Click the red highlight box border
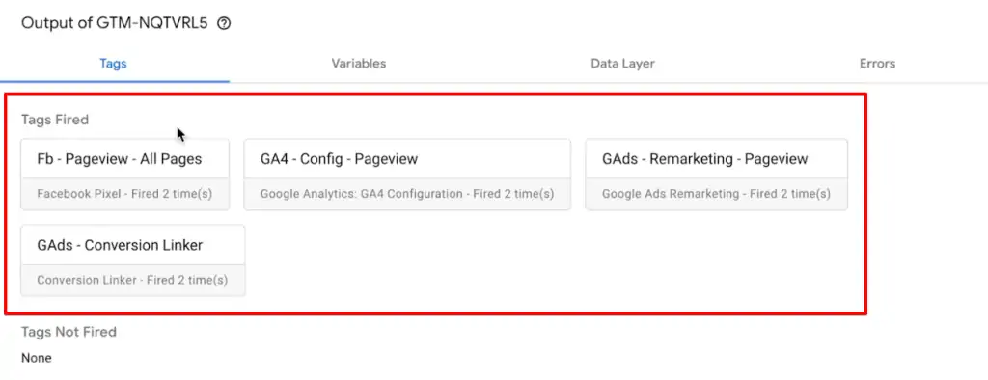The width and height of the screenshot is (988, 380). [435, 95]
